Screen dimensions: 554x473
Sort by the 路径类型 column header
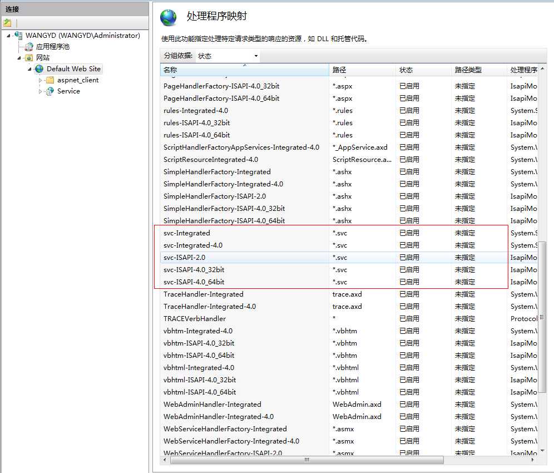479,70
